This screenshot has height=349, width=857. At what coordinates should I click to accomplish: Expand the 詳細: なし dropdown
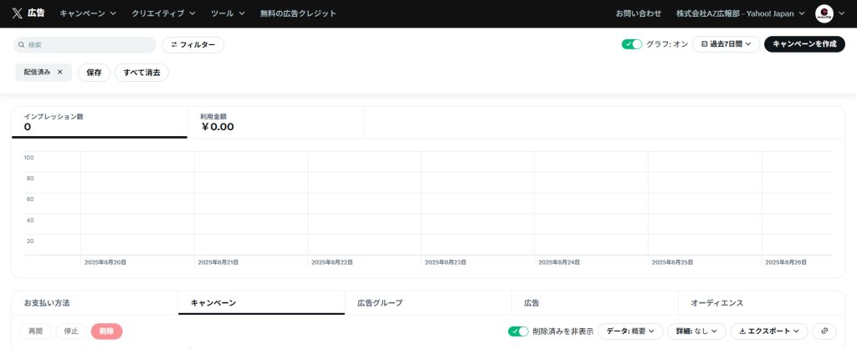tap(696, 331)
